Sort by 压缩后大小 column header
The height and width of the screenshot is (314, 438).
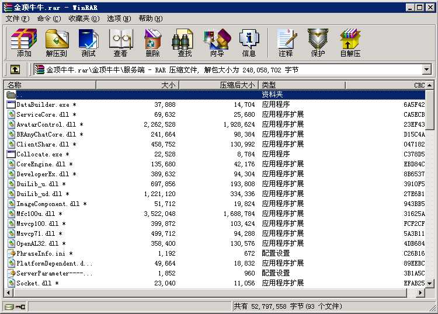pyautogui.click(x=219, y=85)
